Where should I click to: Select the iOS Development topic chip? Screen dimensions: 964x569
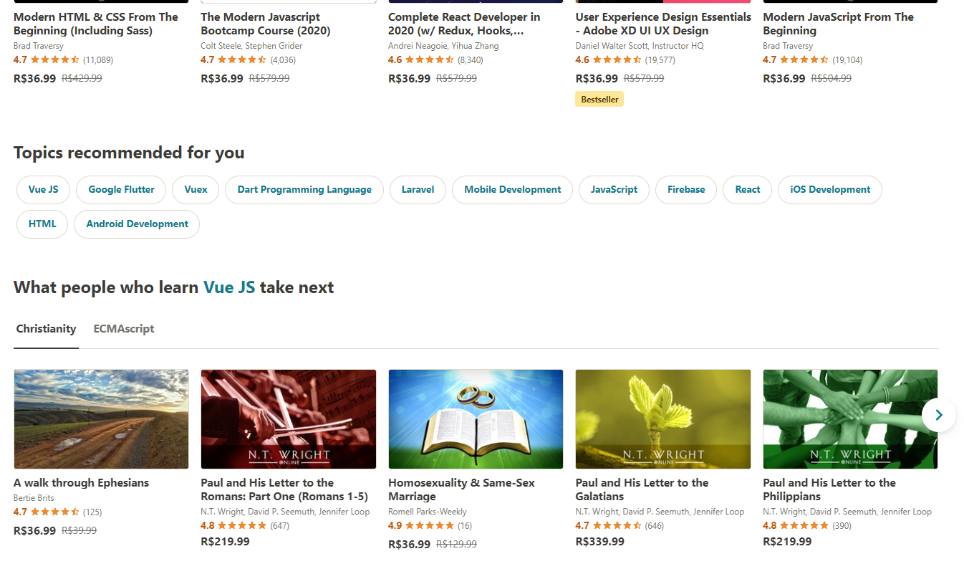[830, 190]
